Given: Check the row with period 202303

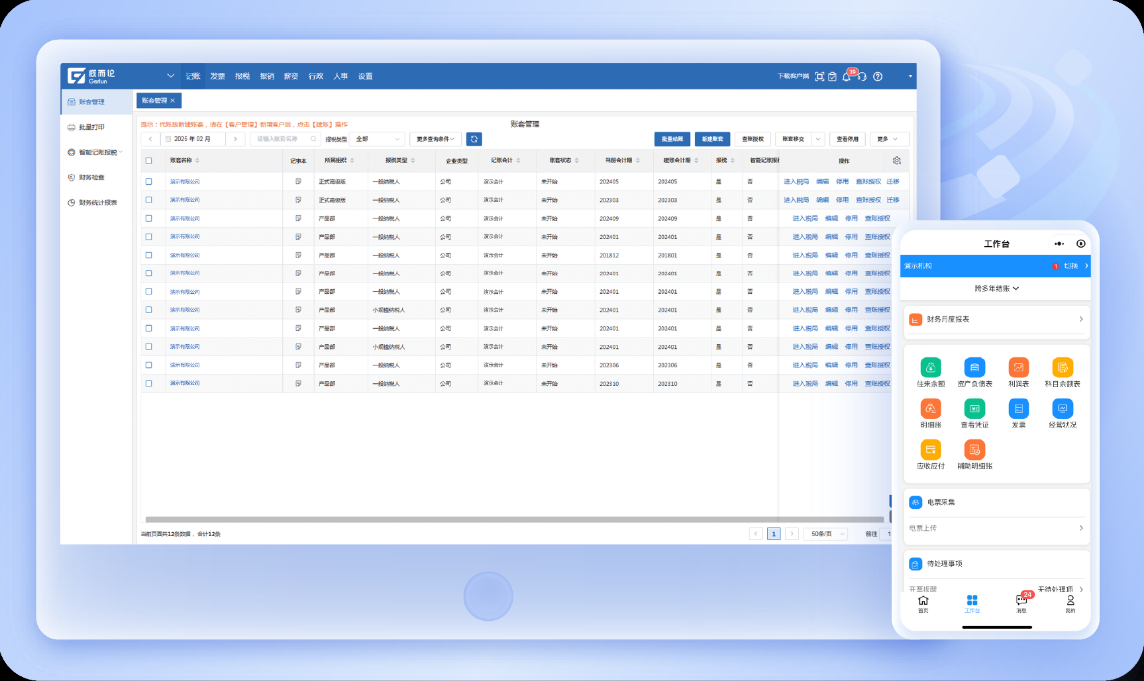Looking at the screenshot, I should (x=149, y=200).
